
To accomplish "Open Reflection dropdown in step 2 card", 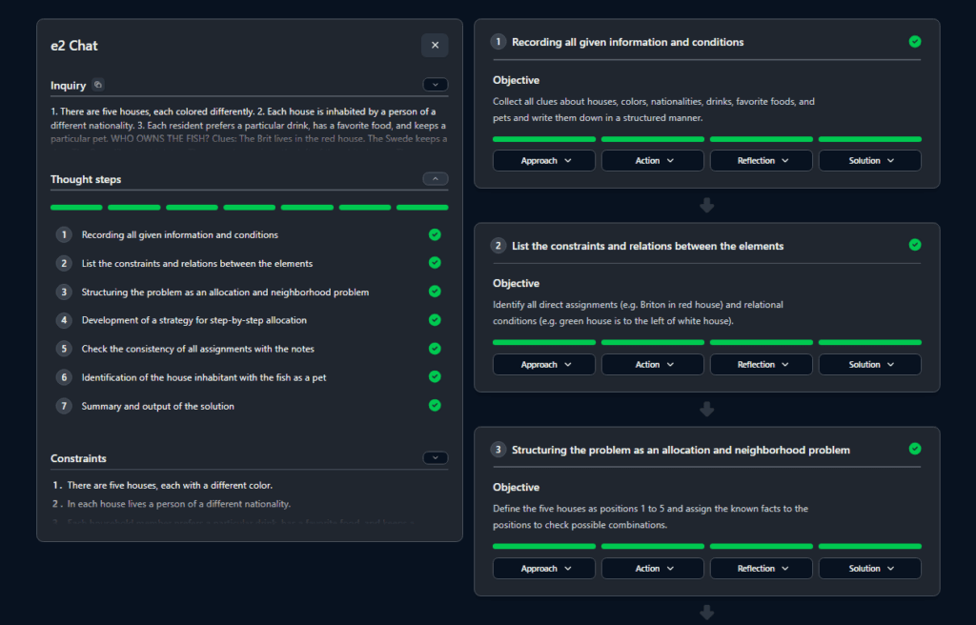I will click(x=761, y=365).
